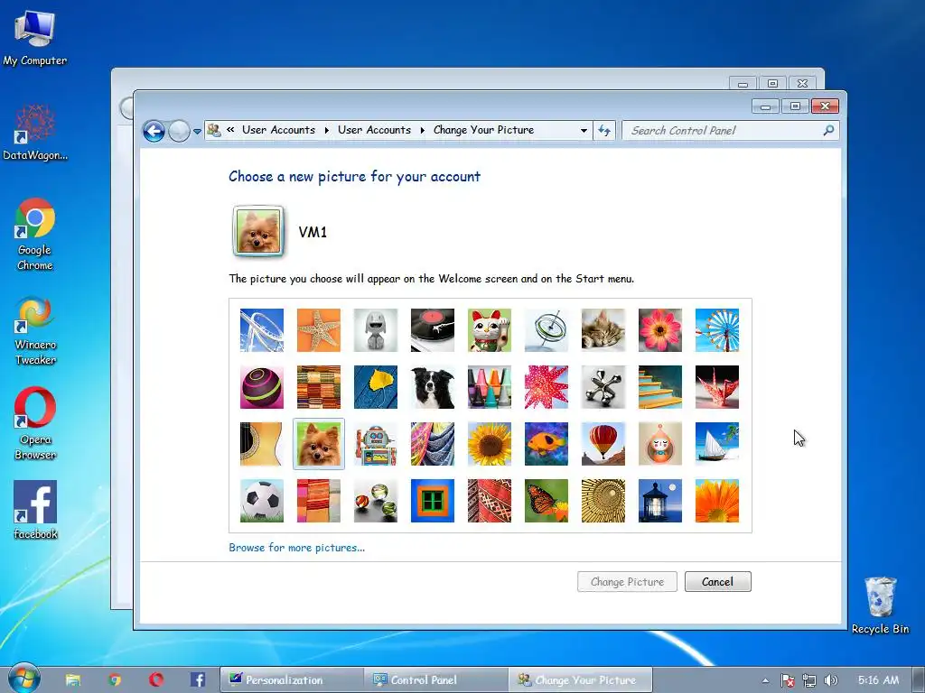Cancel the picture change
The height and width of the screenshot is (693, 925).
point(718,582)
